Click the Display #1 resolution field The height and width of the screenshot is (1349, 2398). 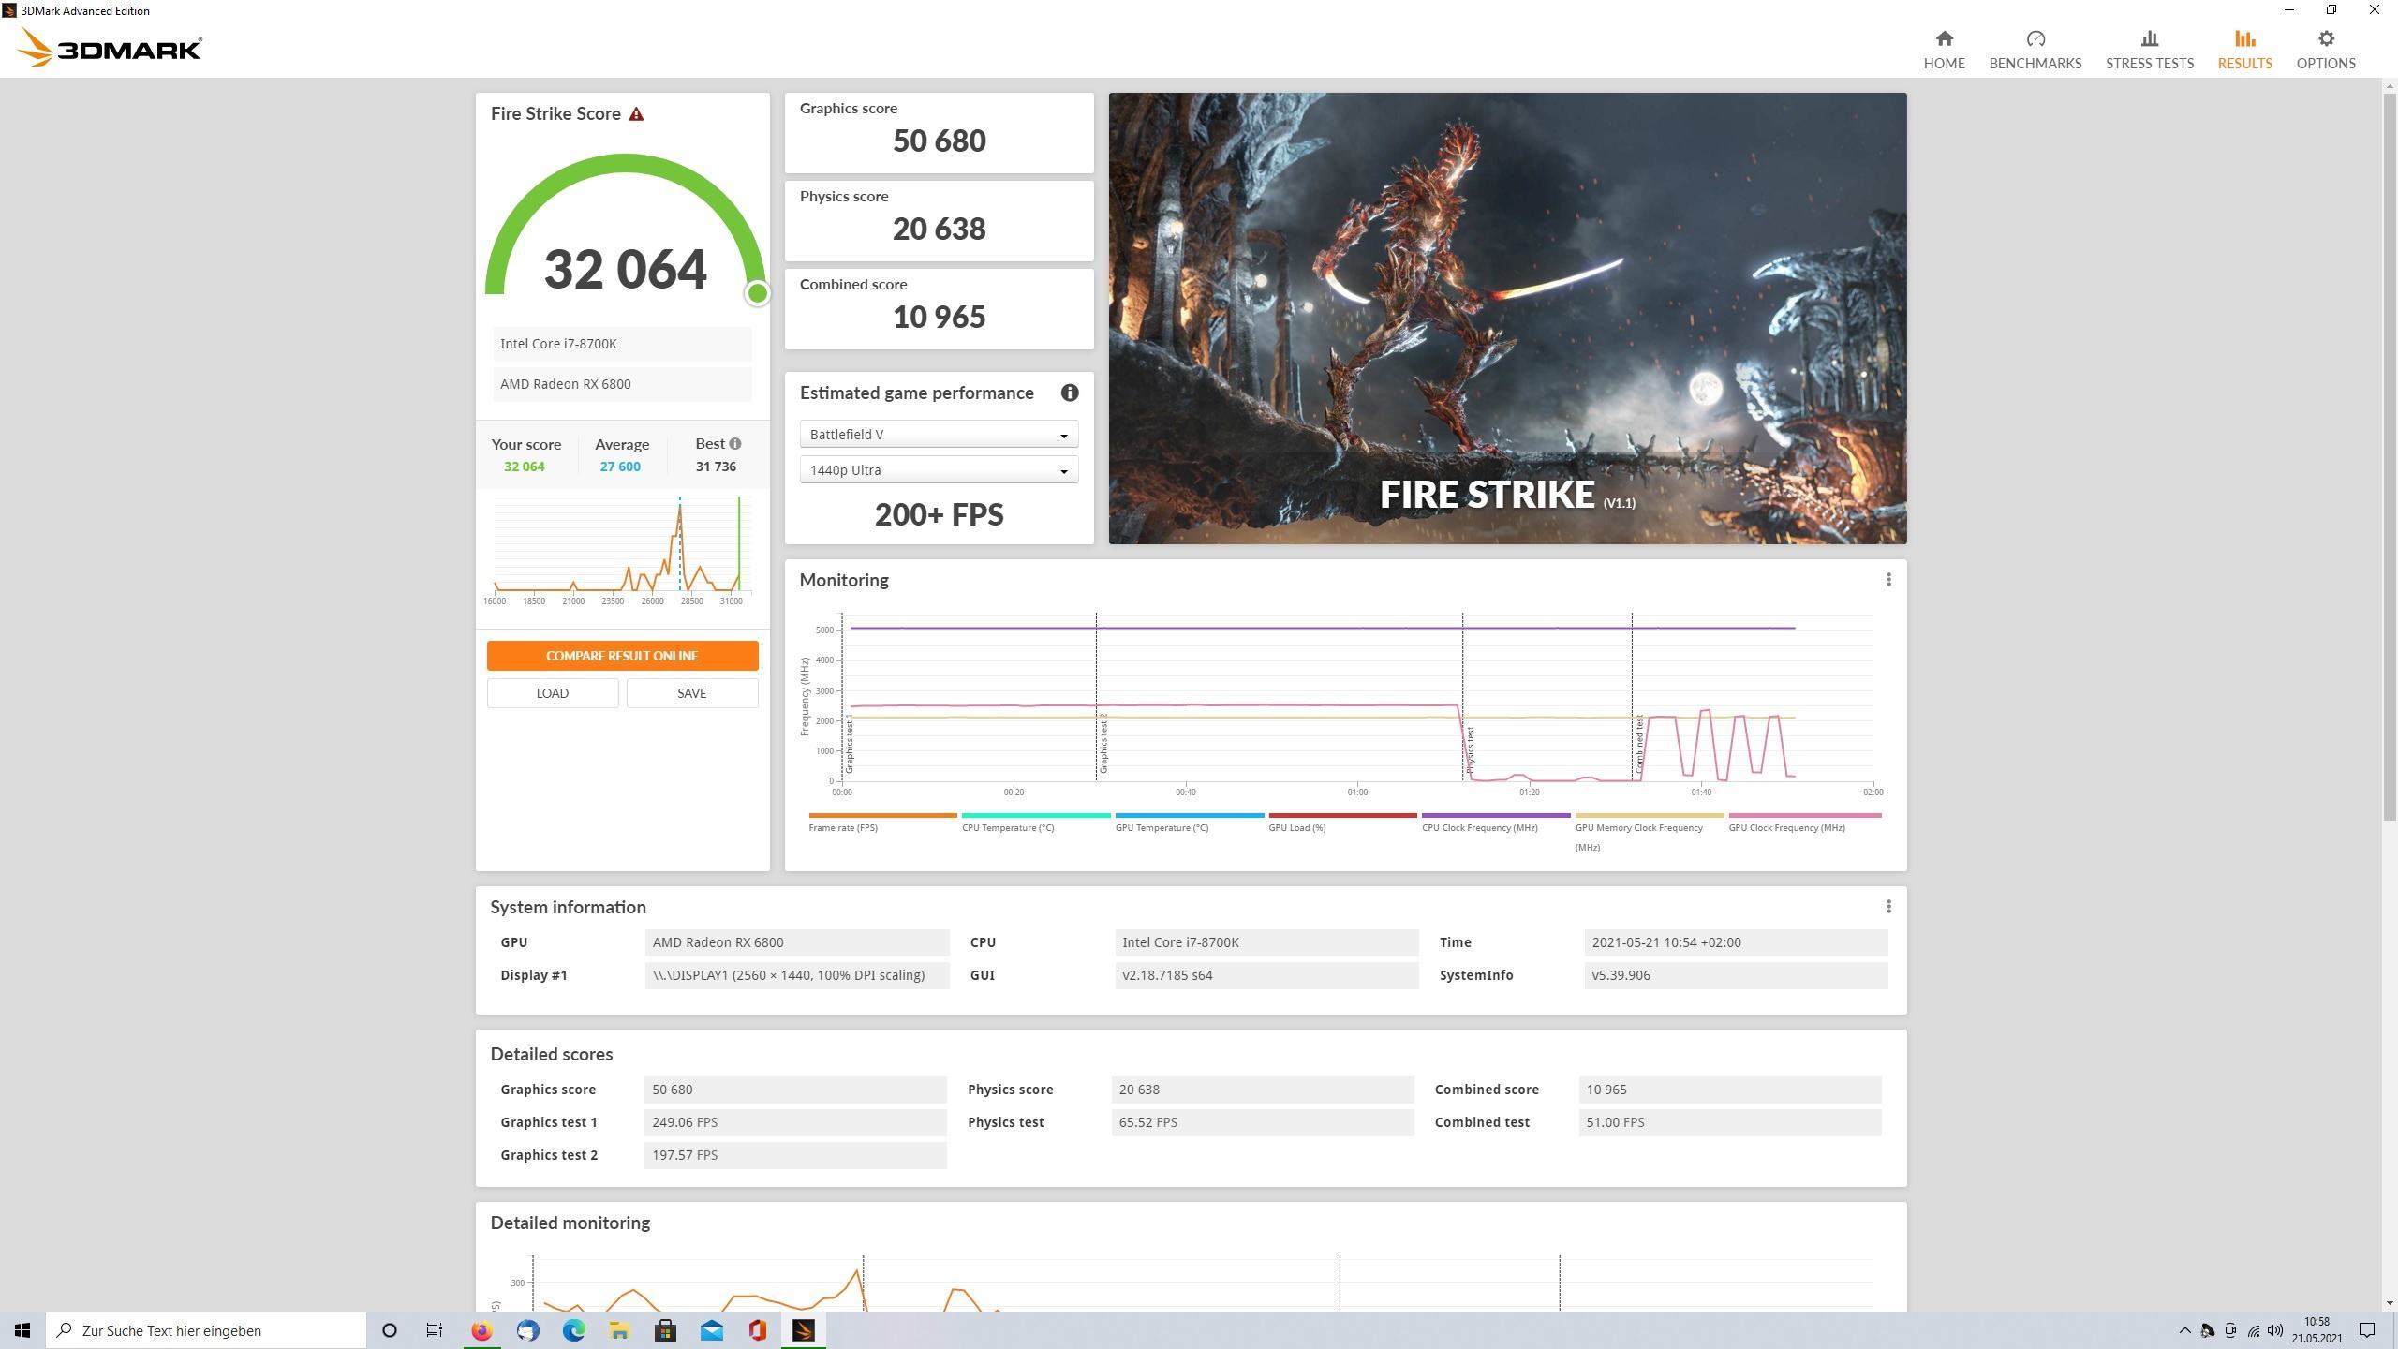point(796,975)
